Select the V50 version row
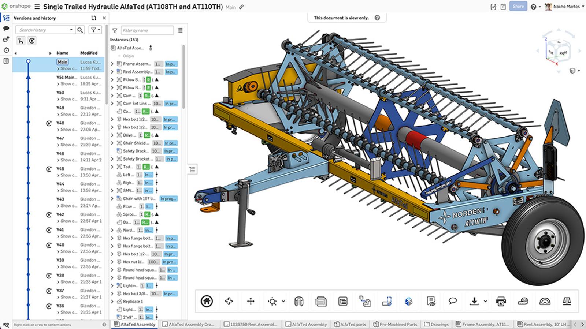 click(60, 93)
